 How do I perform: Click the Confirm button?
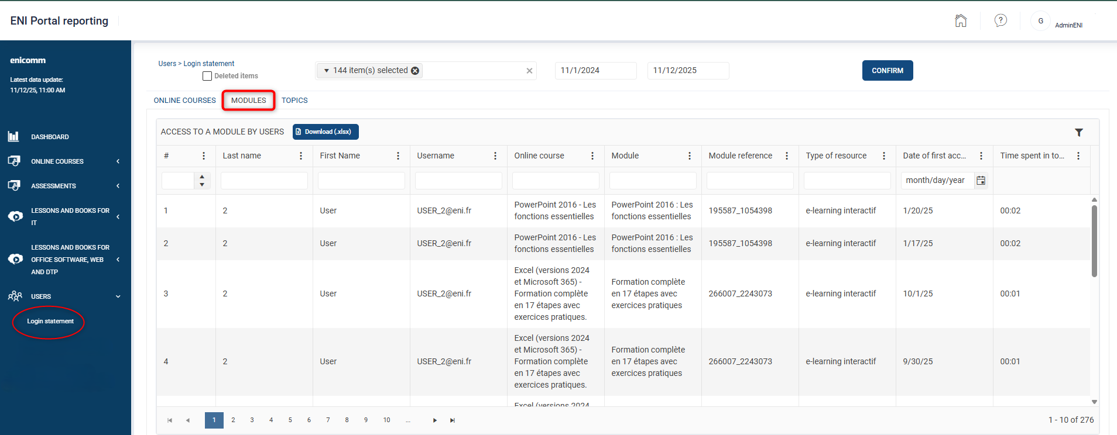(888, 71)
